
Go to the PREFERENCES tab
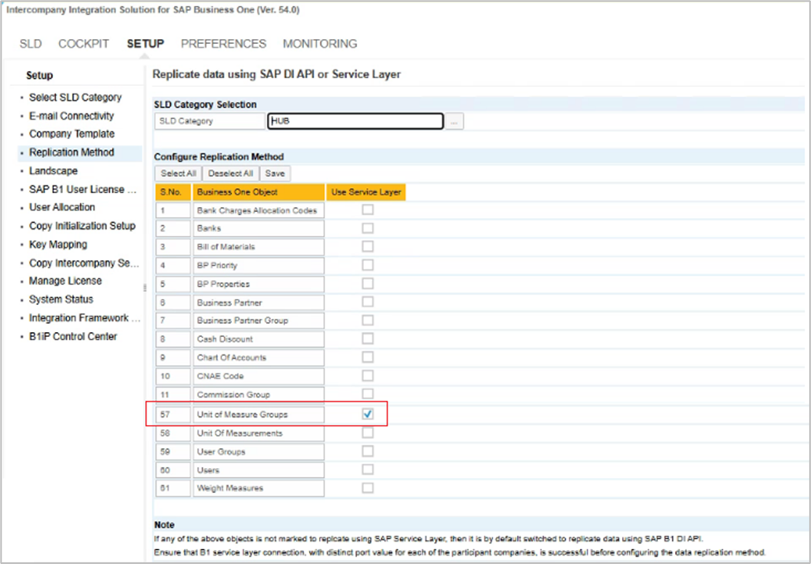click(x=224, y=44)
